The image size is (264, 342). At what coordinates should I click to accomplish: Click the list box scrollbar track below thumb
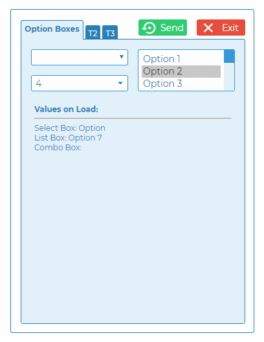229,76
